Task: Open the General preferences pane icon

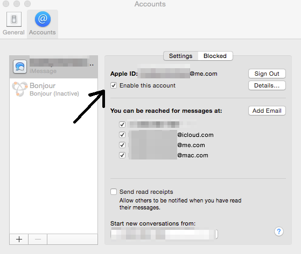Action: [x=14, y=19]
